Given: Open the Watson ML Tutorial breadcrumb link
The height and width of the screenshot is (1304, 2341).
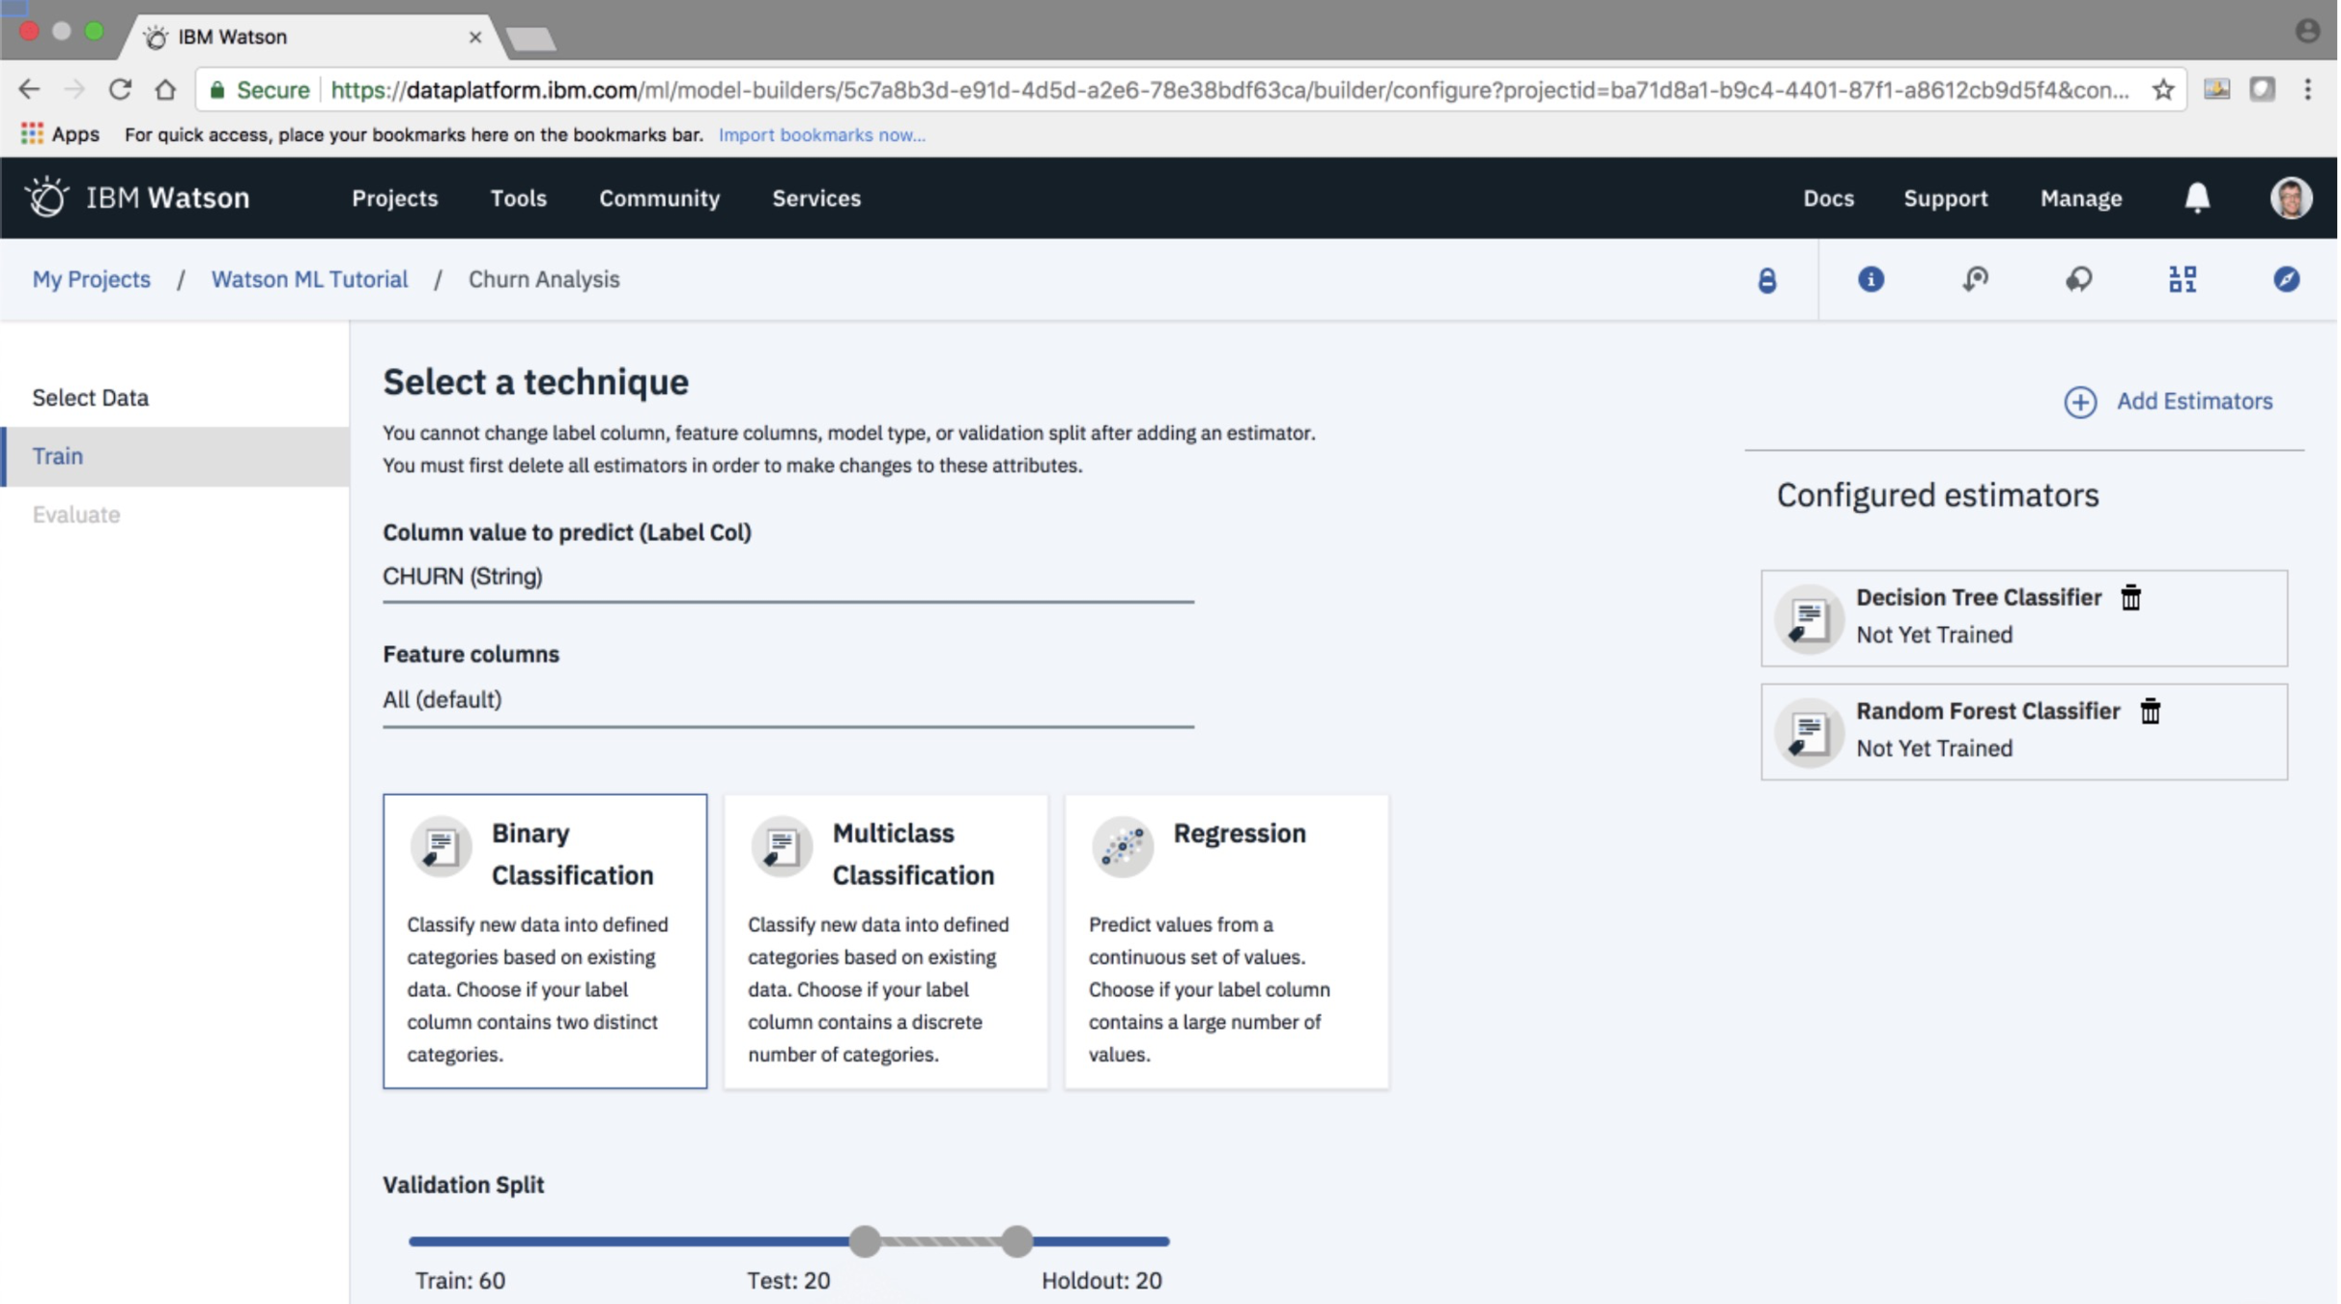Looking at the screenshot, I should 309,280.
